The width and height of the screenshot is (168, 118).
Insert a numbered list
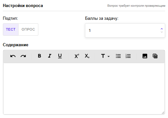(x=128, y=56)
